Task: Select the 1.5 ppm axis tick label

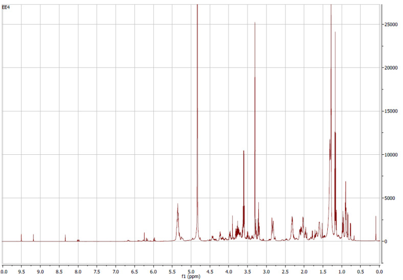Action: point(323,272)
